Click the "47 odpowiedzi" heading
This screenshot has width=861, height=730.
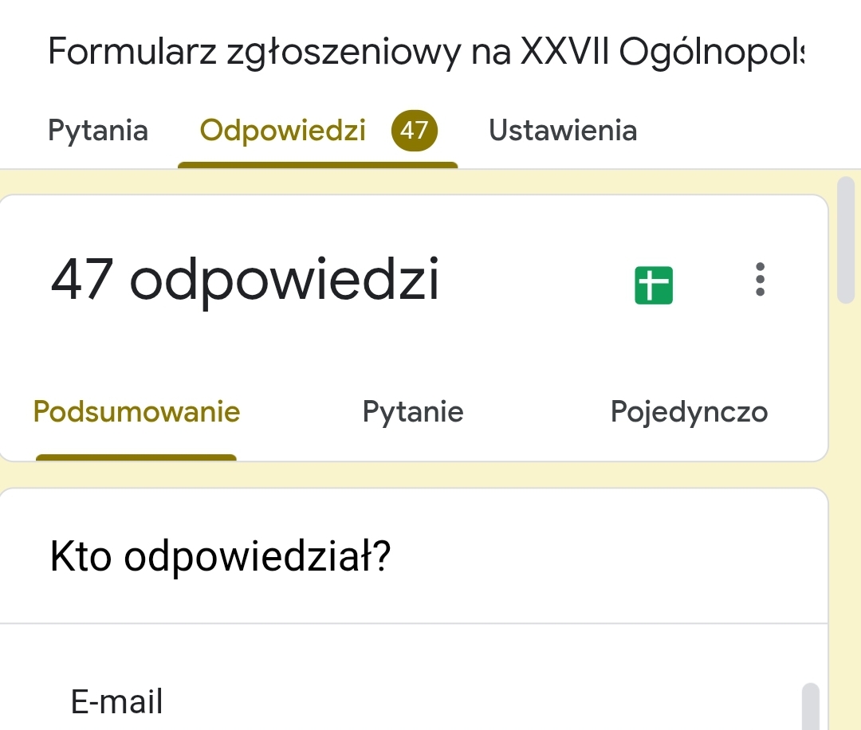pos(245,281)
